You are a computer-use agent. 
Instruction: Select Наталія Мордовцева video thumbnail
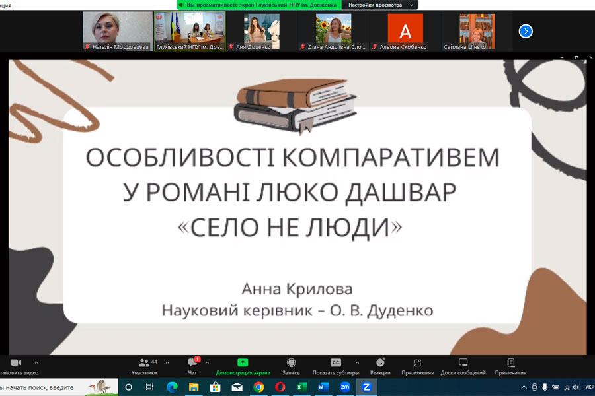coord(118,31)
